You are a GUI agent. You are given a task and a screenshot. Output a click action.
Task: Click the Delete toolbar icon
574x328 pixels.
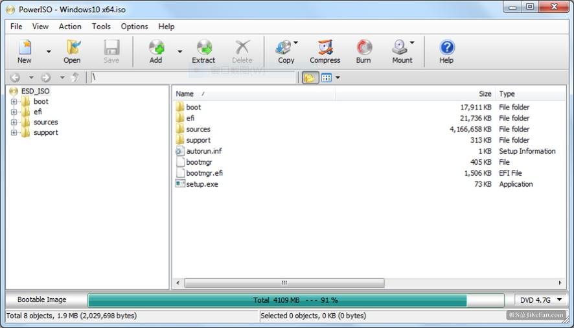[x=242, y=51]
